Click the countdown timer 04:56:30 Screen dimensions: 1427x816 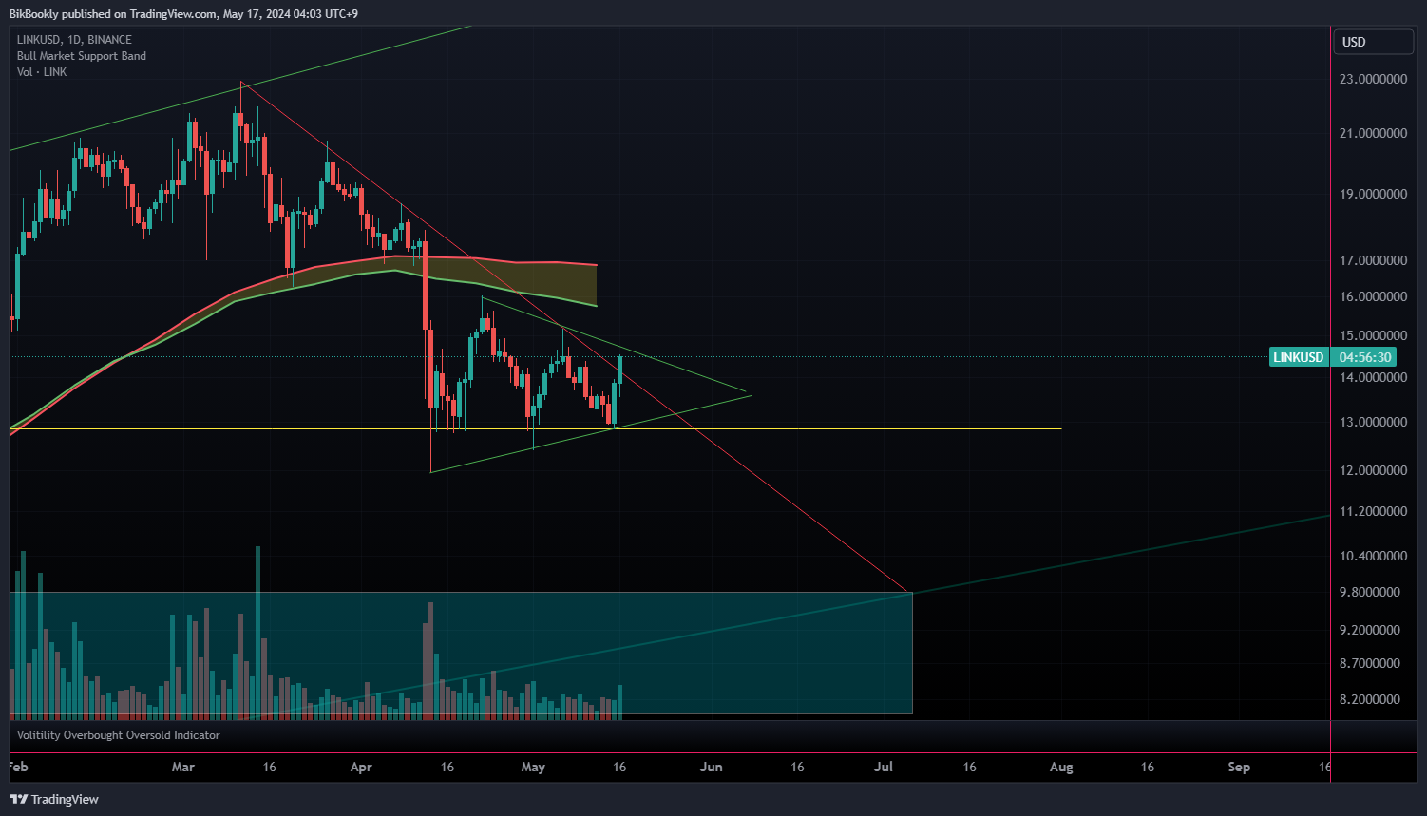tap(1365, 357)
